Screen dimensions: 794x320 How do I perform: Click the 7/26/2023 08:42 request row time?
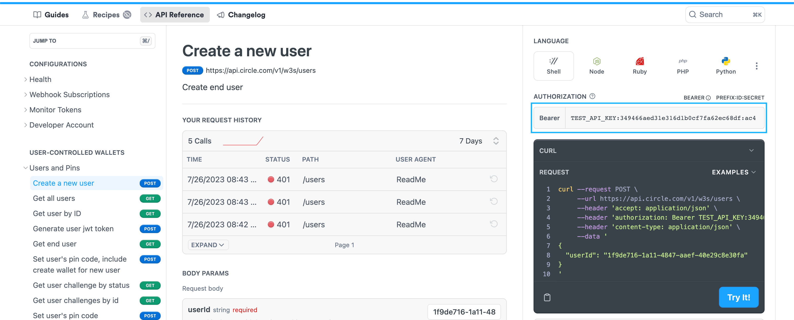[x=222, y=224]
